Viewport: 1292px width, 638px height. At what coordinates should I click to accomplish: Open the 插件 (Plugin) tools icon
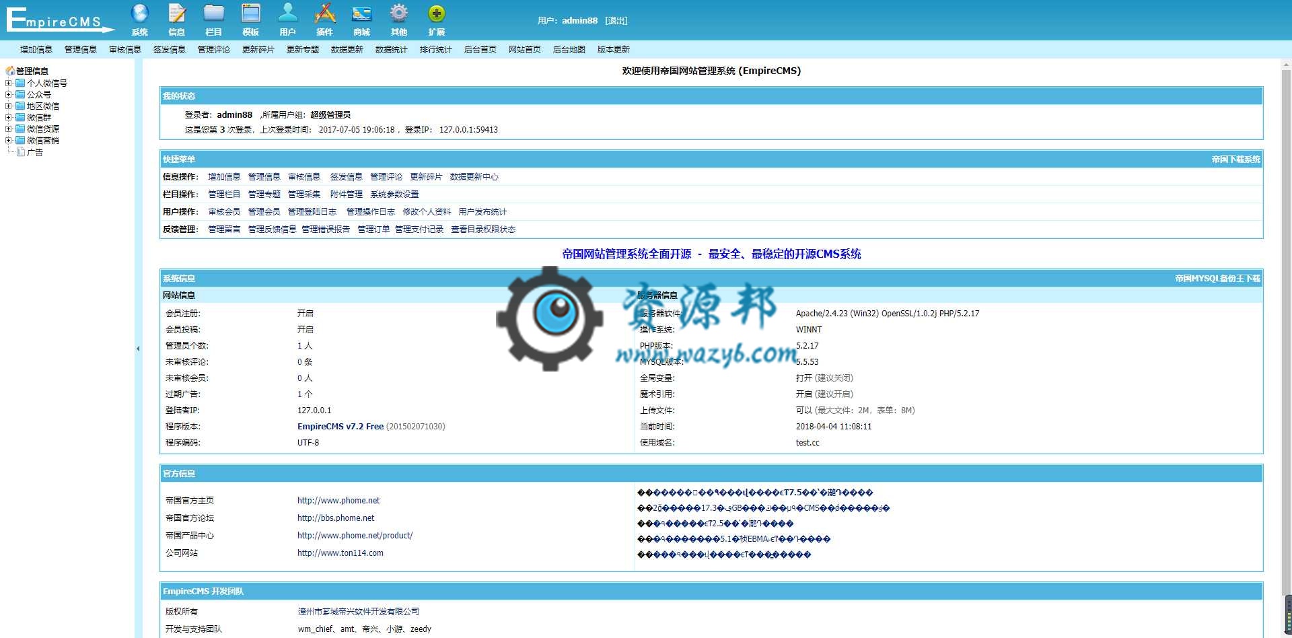325,13
